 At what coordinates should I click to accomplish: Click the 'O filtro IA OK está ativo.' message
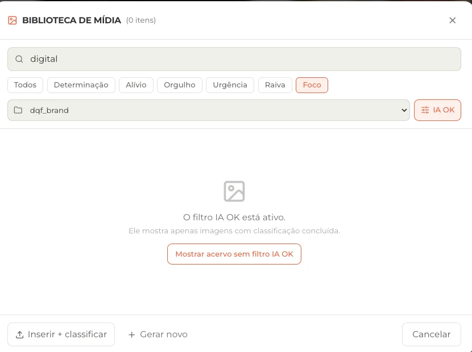click(x=234, y=217)
